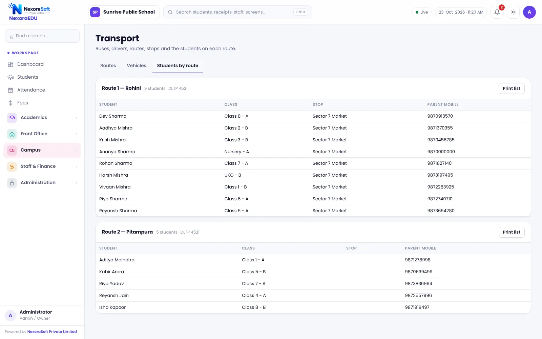Toggle the light/dark theme sun icon
This screenshot has height=339, width=542.
pos(513,12)
